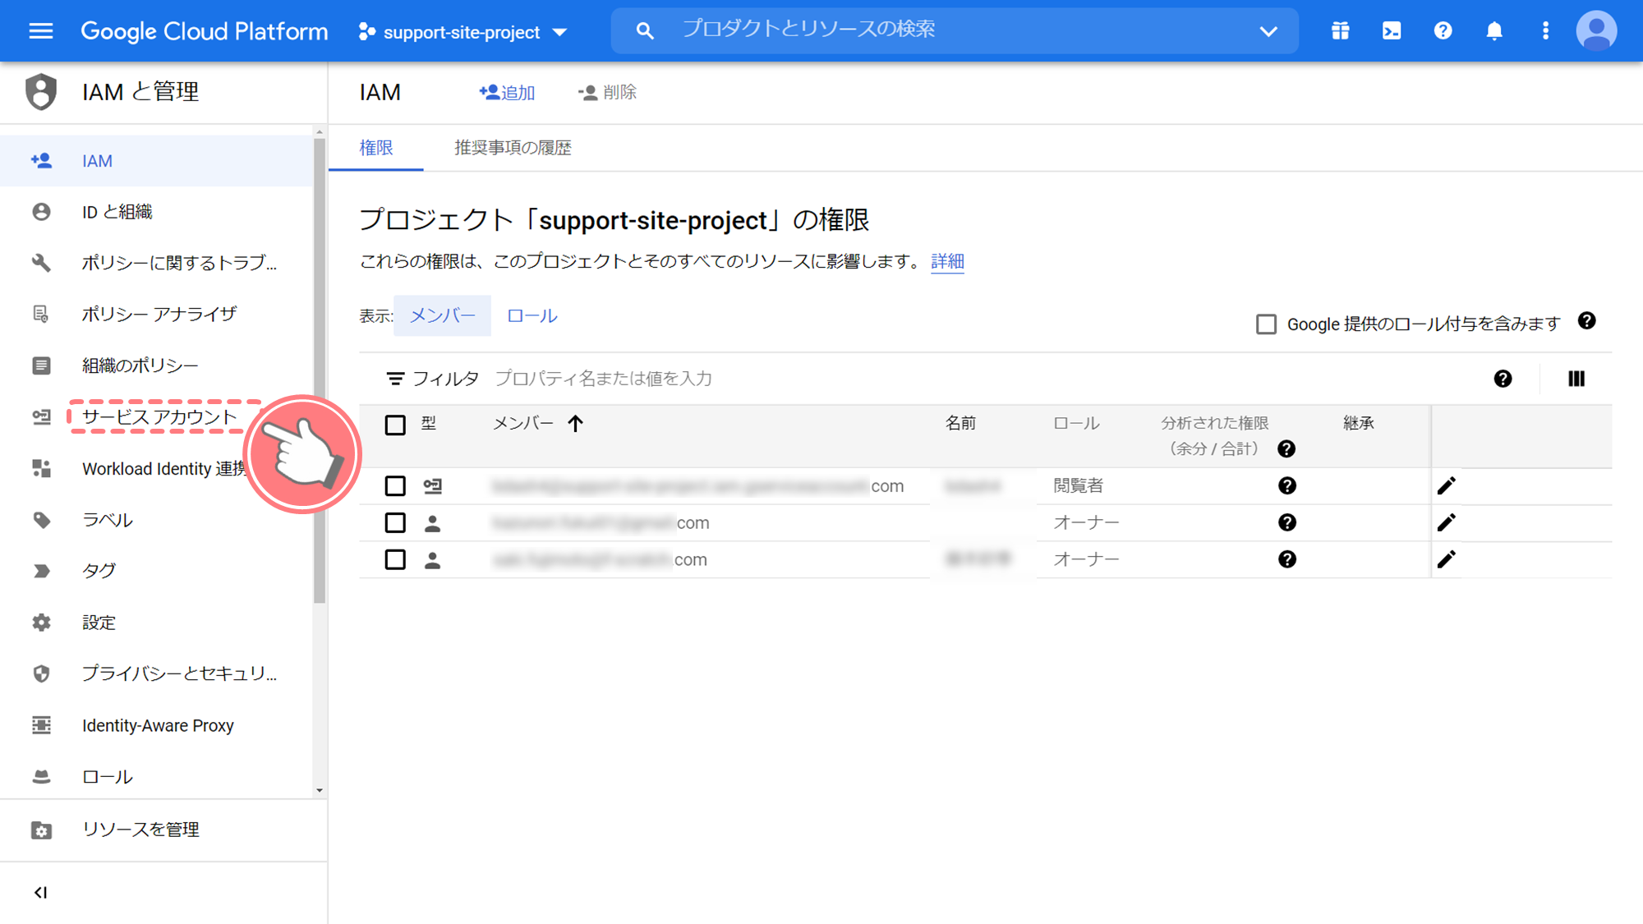Click help icon next to Google 提供のロール付与
This screenshot has height=924, width=1643.
tap(1586, 321)
